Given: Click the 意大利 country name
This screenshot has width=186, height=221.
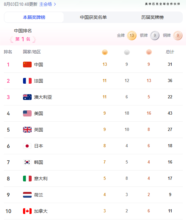Looking at the screenshot, I should tap(41, 179).
